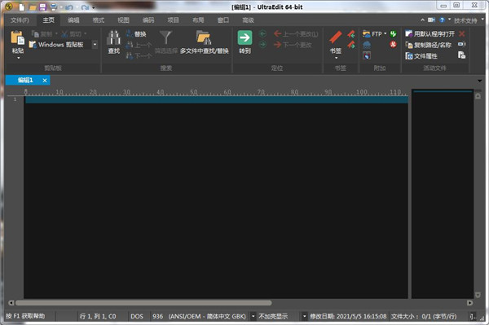Screen dimensions: 489x325
Task: Click the green 转到 arrow icon
Action: 244,37
